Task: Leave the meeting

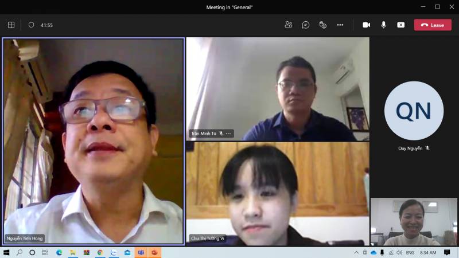Action: click(433, 25)
